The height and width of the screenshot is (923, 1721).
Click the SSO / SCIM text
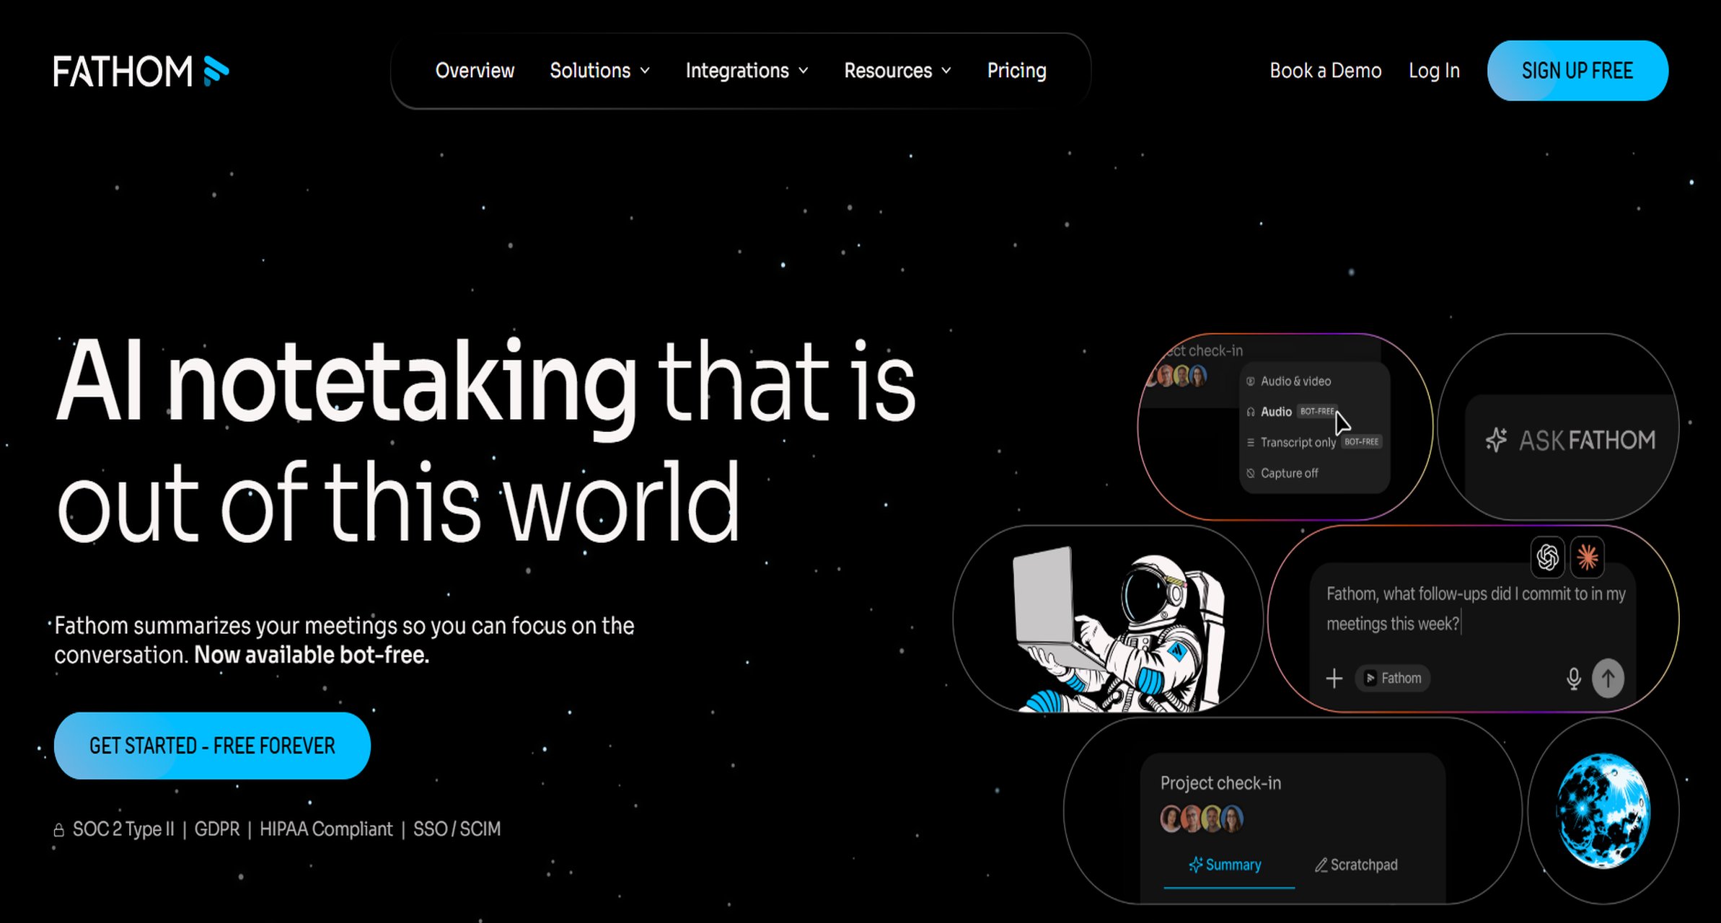pos(457,829)
